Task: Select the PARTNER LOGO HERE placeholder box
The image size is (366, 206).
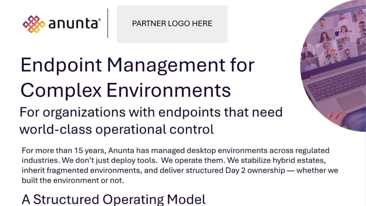Action: (x=172, y=24)
